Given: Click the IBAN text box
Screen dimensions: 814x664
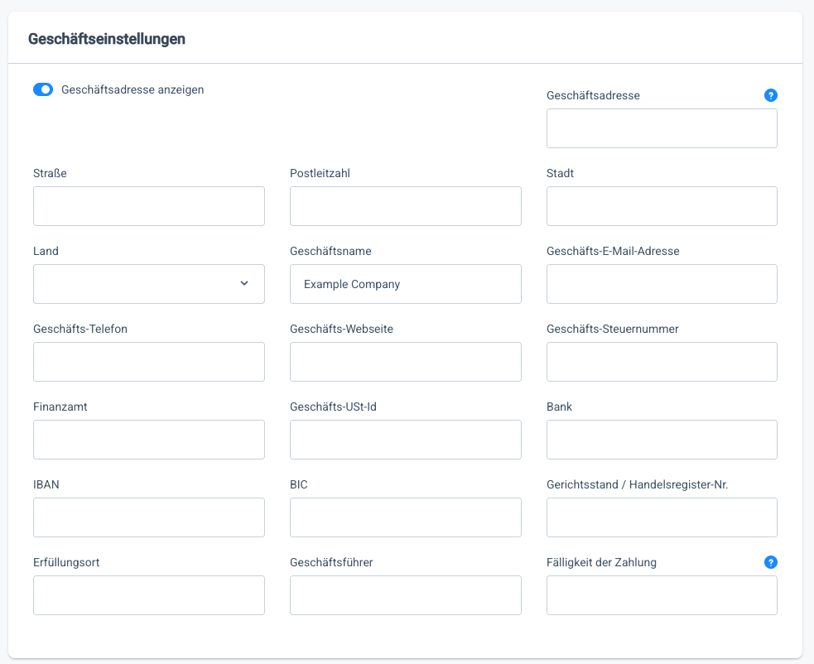Looking at the screenshot, I should [149, 517].
